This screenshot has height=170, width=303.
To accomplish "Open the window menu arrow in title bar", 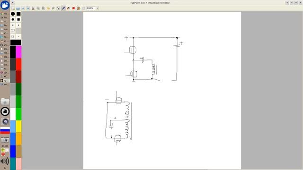I will (x=13, y=3).
